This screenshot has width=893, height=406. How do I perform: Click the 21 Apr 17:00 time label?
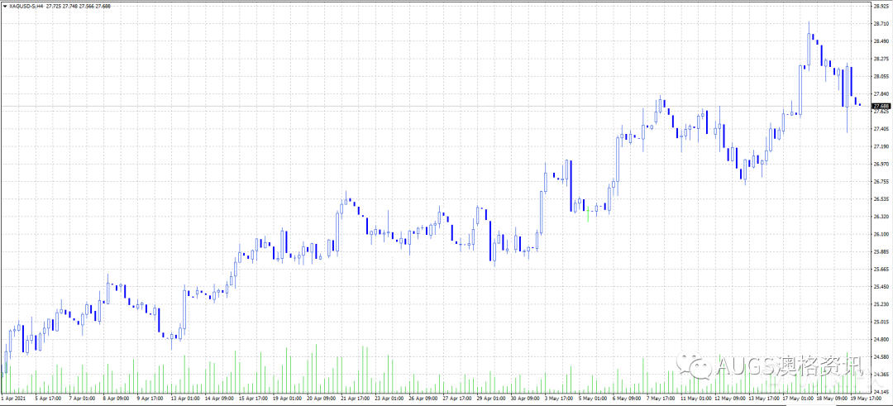click(x=353, y=399)
